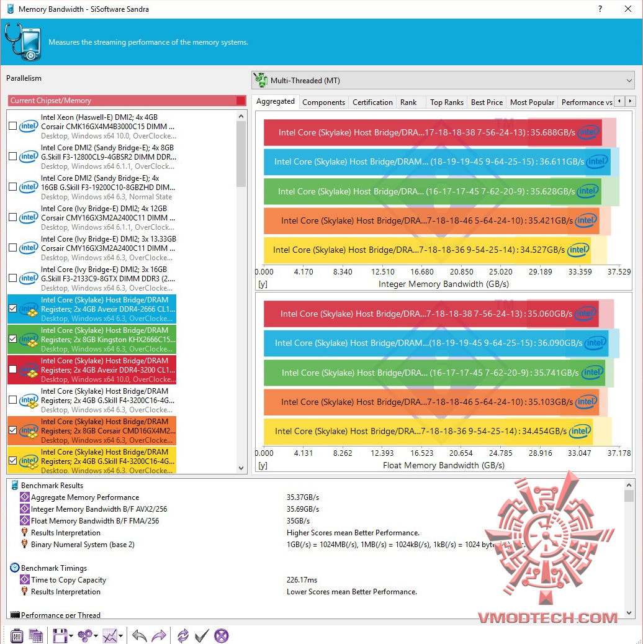Click the Benchmark Timings clock icon

(x=15, y=568)
